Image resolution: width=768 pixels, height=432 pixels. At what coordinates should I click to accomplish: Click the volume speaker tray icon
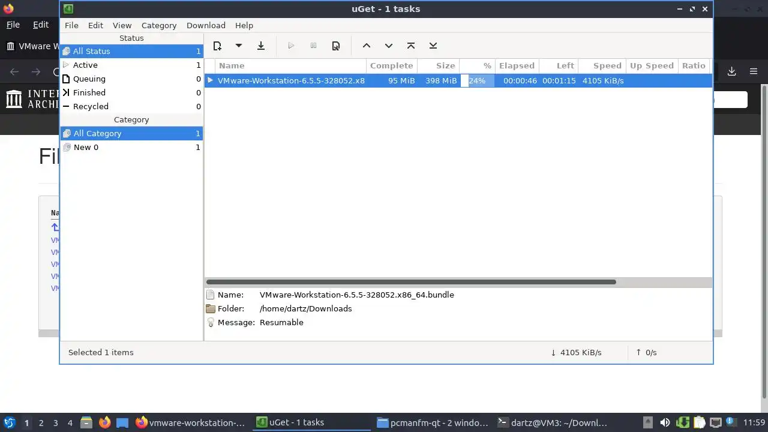[x=665, y=422]
